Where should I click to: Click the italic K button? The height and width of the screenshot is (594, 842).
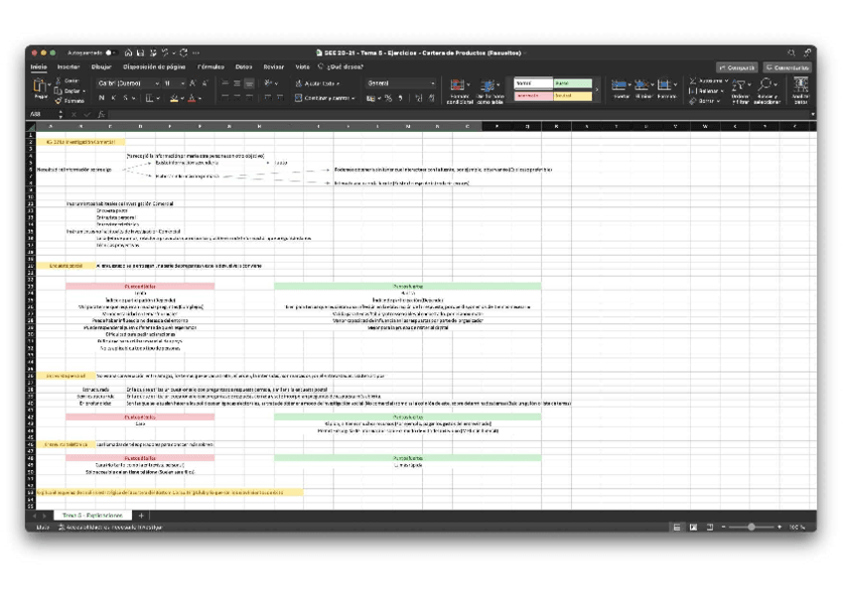(114, 98)
